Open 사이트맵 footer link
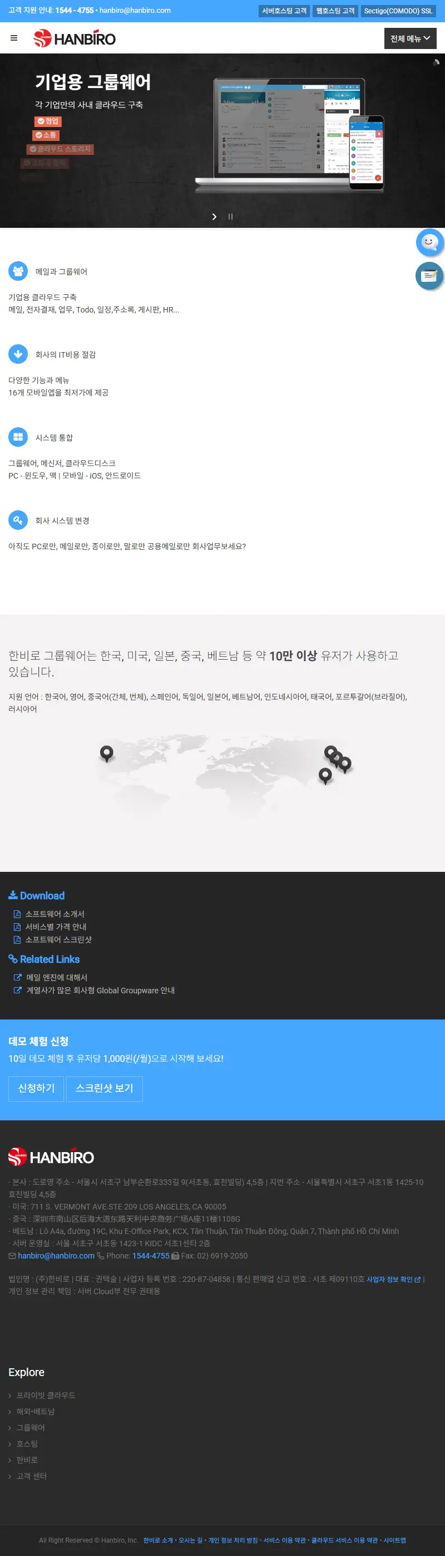 394,1540
